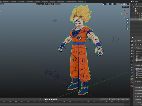
Task: Switch to the Shading workspace tab
Action: tap(38, 2)
